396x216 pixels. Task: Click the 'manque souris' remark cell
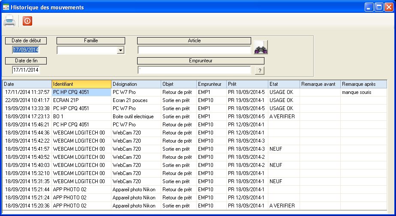pos(363,92)
